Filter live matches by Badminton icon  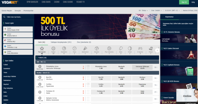85,48
